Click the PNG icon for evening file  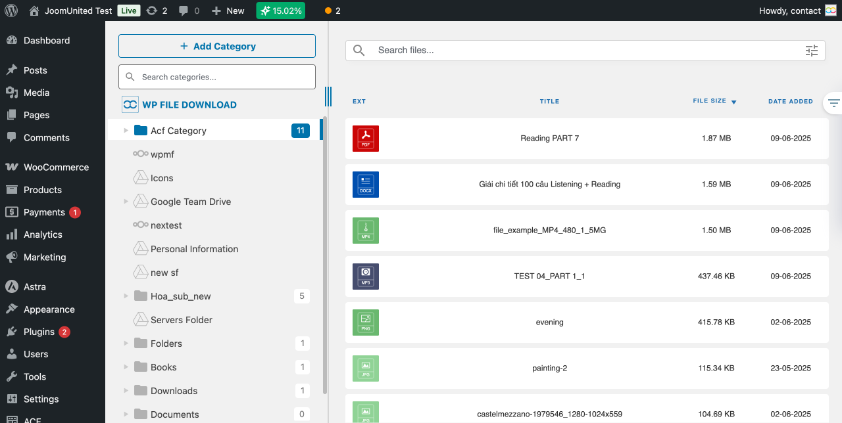[x=365, y=323]
